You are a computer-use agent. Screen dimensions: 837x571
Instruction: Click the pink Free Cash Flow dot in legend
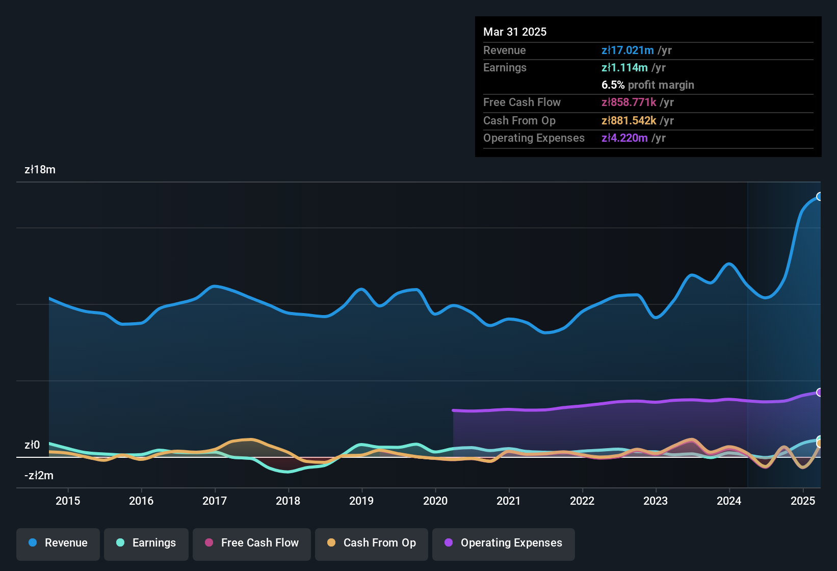tap(209, 543)
